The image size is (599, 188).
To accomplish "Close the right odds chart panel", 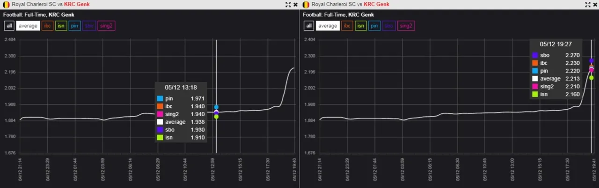I will pos(595,4).
